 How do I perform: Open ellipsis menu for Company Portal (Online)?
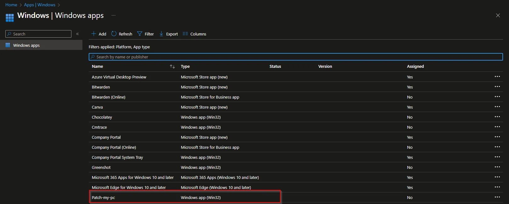tap(497, 147)
